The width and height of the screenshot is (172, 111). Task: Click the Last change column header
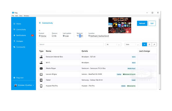[145, 51]
